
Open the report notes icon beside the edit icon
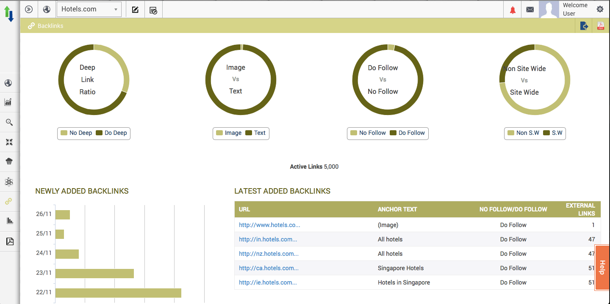[153, 9]
